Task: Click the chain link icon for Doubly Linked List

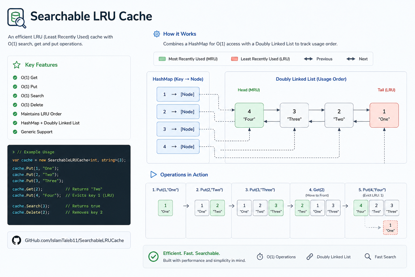Action: pyautogui.click(x=310, y=257)
